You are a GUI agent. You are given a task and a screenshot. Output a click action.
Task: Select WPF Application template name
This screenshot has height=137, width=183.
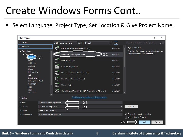(x=68, y=61)
